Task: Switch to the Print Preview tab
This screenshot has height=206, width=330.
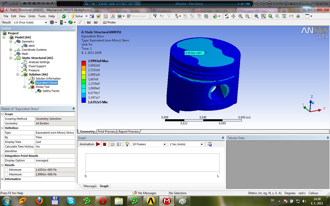Action: pos(106,132)
